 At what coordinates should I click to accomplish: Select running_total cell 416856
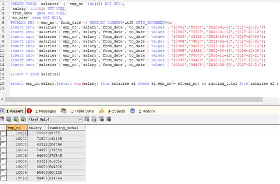pyautogui.click(x=66, y=161)
